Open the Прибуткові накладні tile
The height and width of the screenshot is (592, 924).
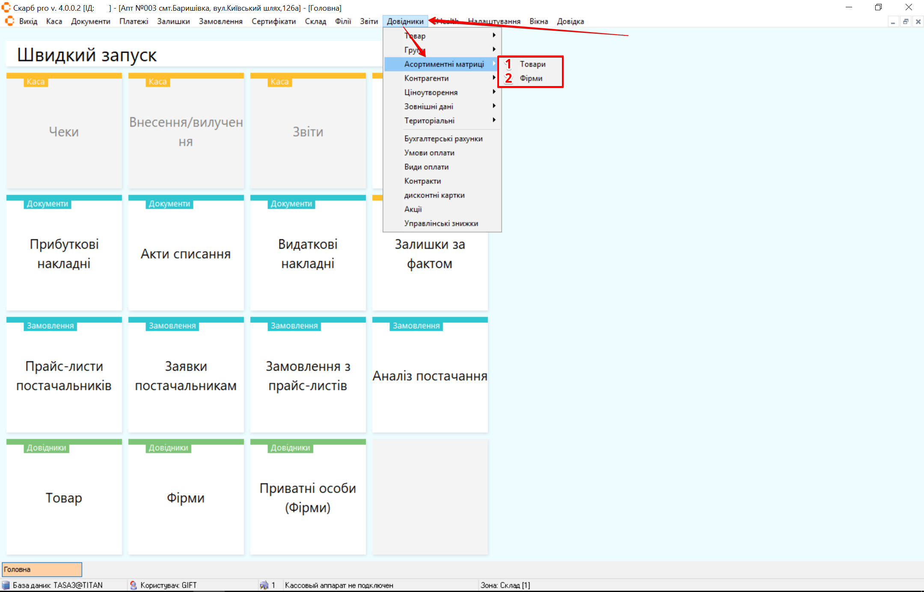(x=64, y=253)
